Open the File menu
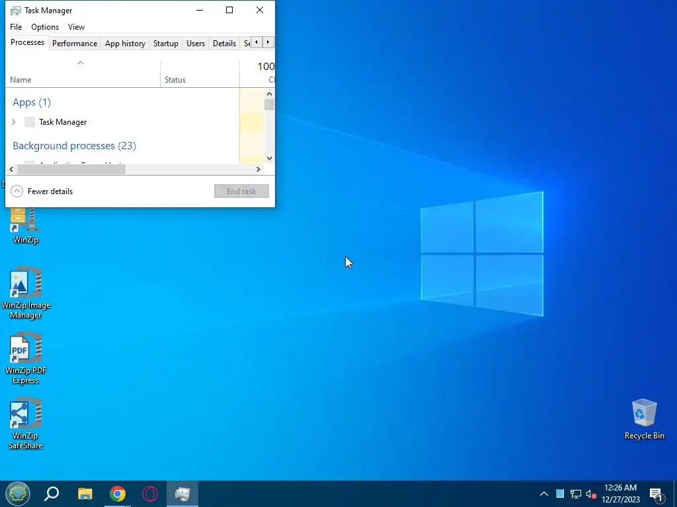Image resolution: width=677 pixels, height=507 pixels. pyautogui.click(x=16, y=26)
